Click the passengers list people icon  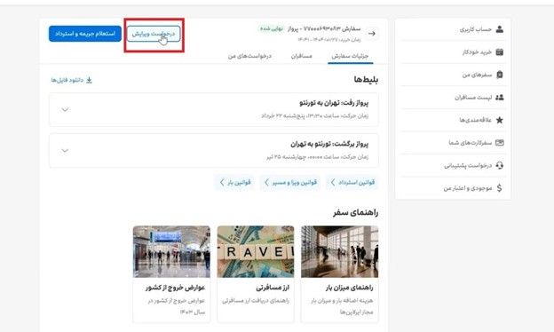(x=499, y=97)
